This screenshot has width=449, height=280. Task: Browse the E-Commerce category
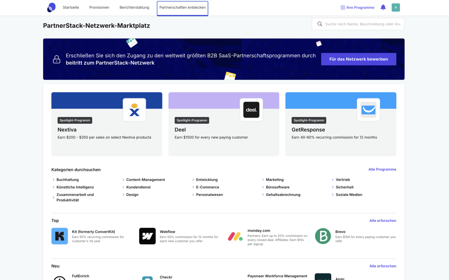pos(207,187)
